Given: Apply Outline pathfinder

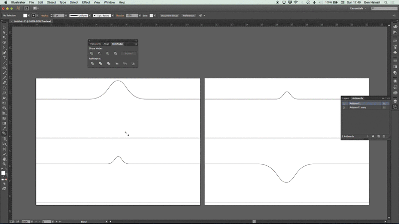Looking at the screenshot, I should [x=125, y=64].
